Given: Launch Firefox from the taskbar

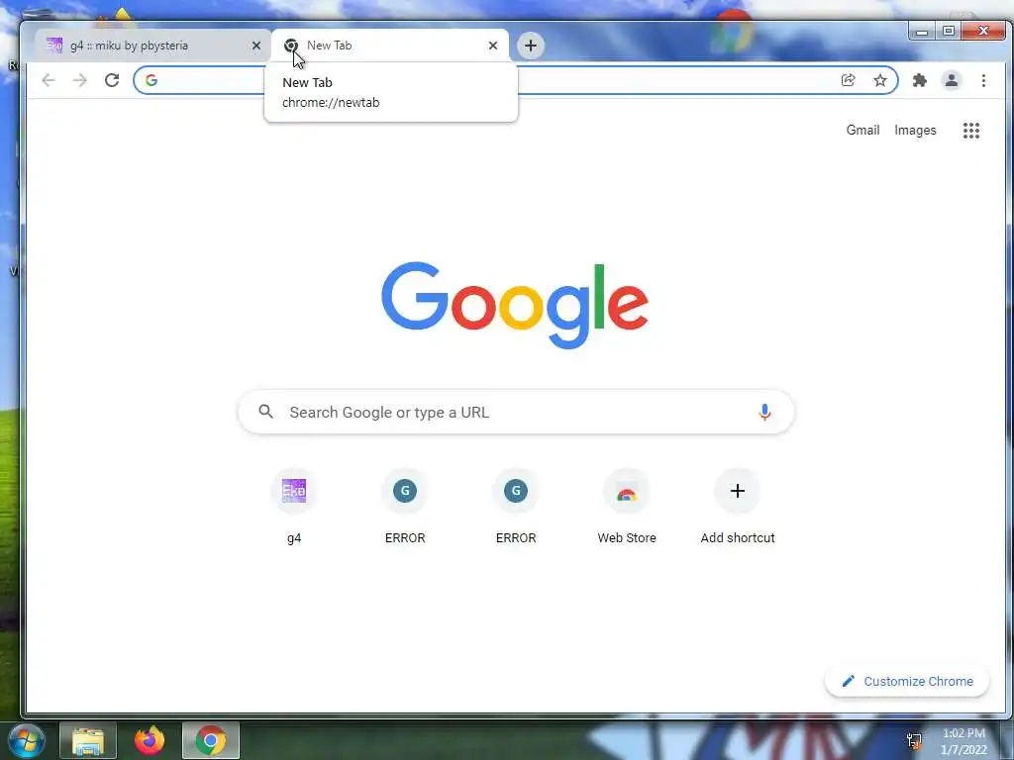Looking at the screenshot, I should tap(150, 740).
